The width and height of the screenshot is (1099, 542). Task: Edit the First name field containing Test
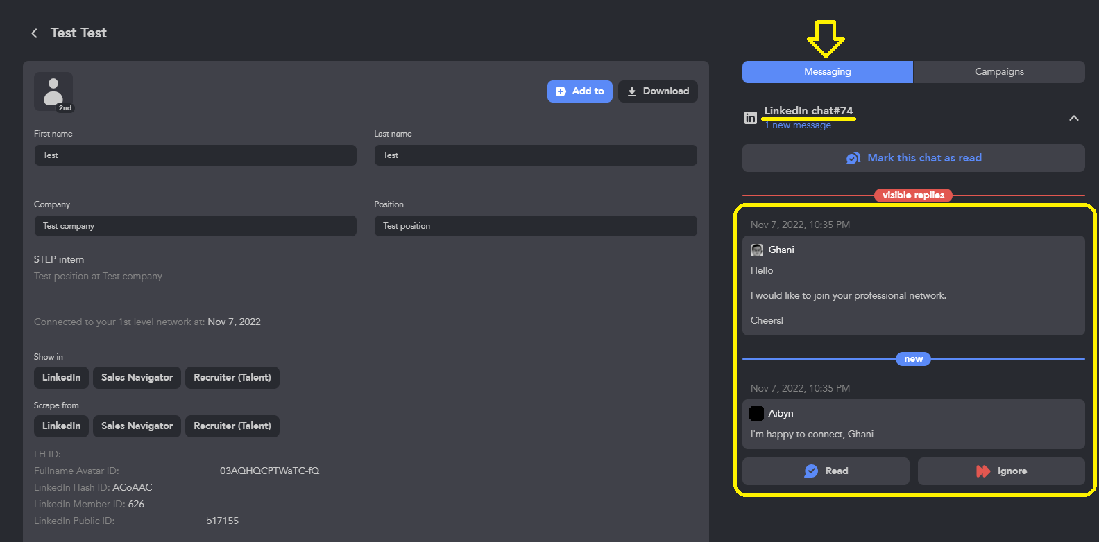click(195, 155)
